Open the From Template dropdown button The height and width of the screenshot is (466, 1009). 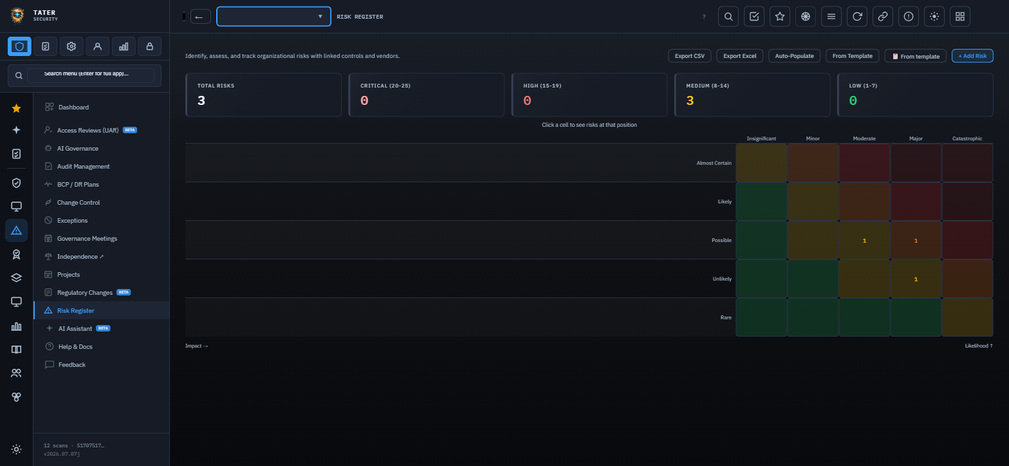click(x=852, y=56)
